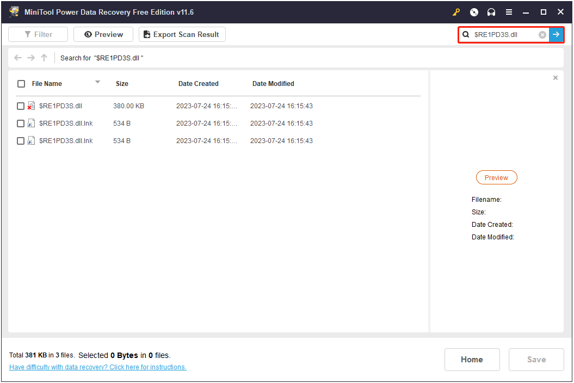Sort by the File Name column header
The width and height of the screenshot is (574, 383).
(x=47, y=84)
